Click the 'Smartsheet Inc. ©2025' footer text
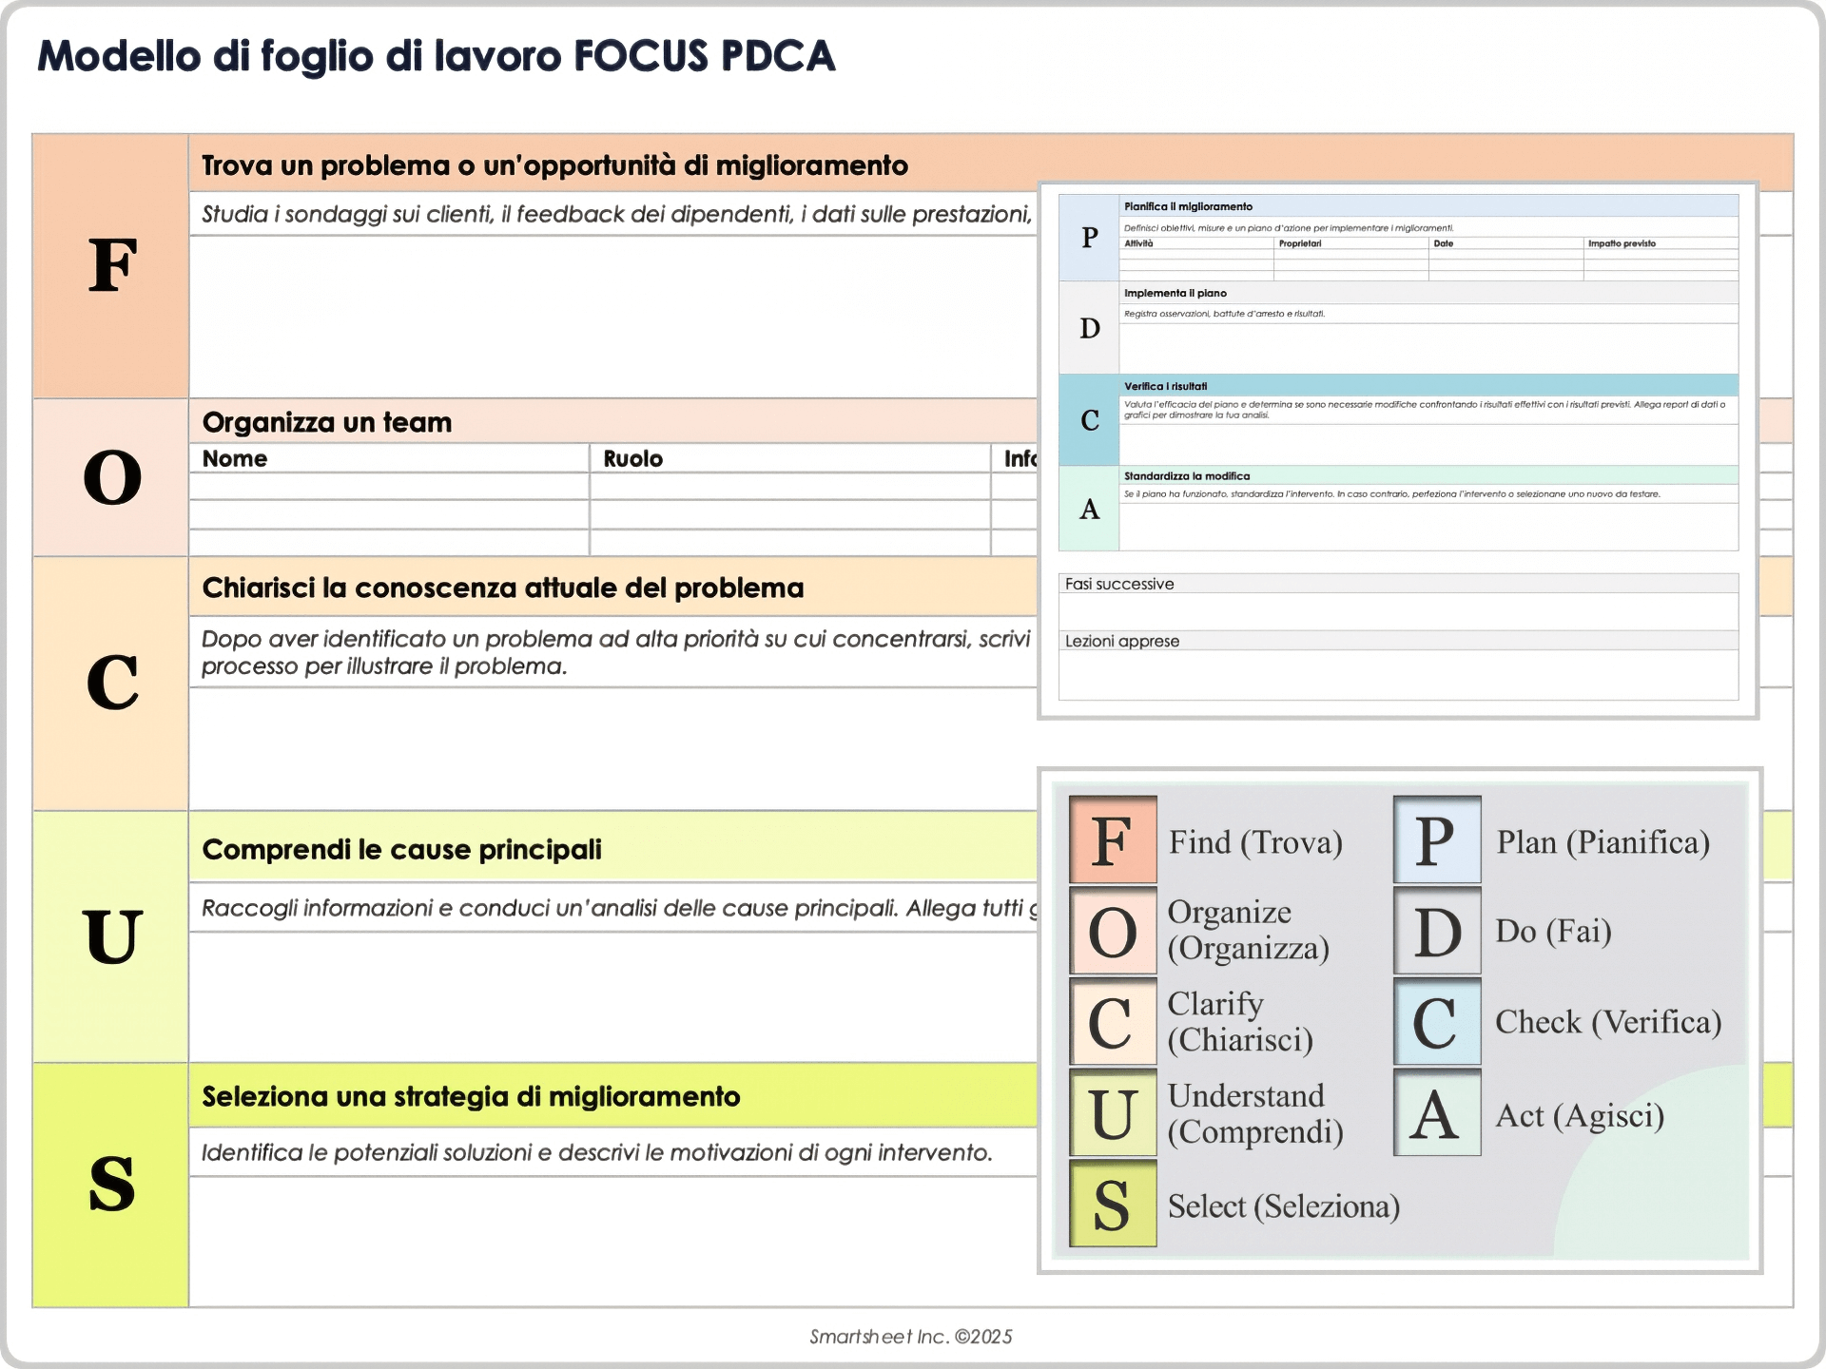The image size is (1826, 1369). (x=911, y=1337)
